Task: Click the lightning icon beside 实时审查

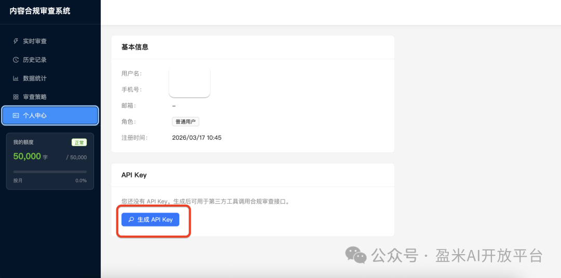Action: (16, 41)
